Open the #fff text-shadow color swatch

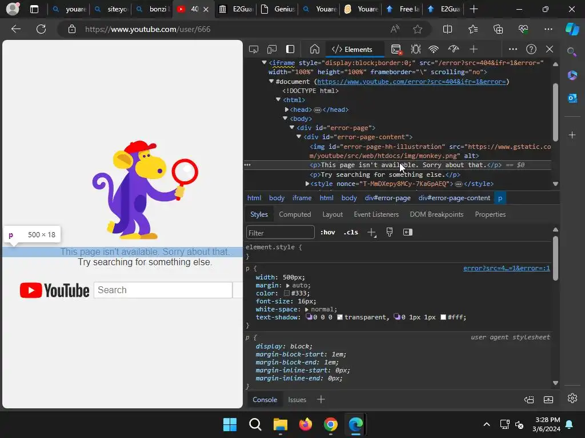(443, 317)
